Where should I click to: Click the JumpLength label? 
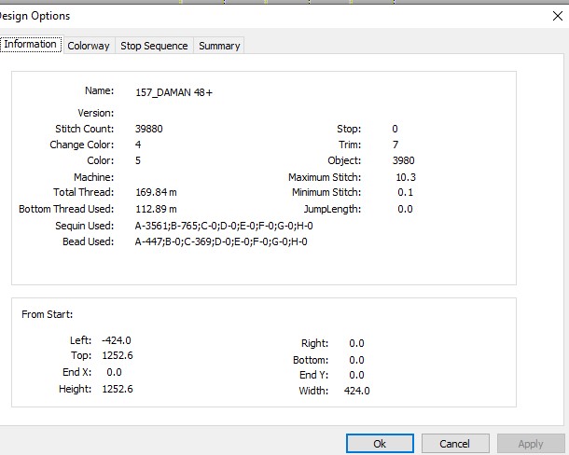332,209
